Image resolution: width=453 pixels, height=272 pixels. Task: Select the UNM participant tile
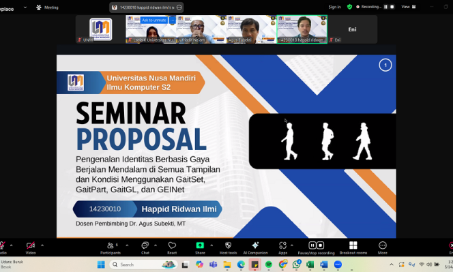tap(100, 29)
